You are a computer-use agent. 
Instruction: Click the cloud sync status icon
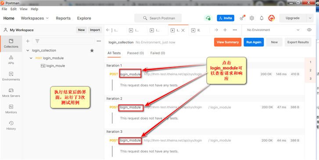pyautogui.click(x=208, y=18)
